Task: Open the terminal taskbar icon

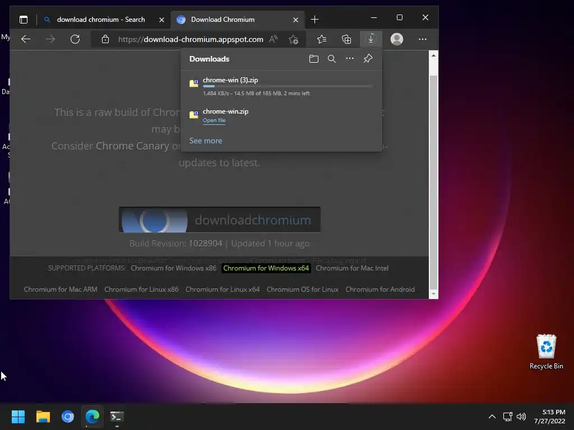Action: [117, 417]
